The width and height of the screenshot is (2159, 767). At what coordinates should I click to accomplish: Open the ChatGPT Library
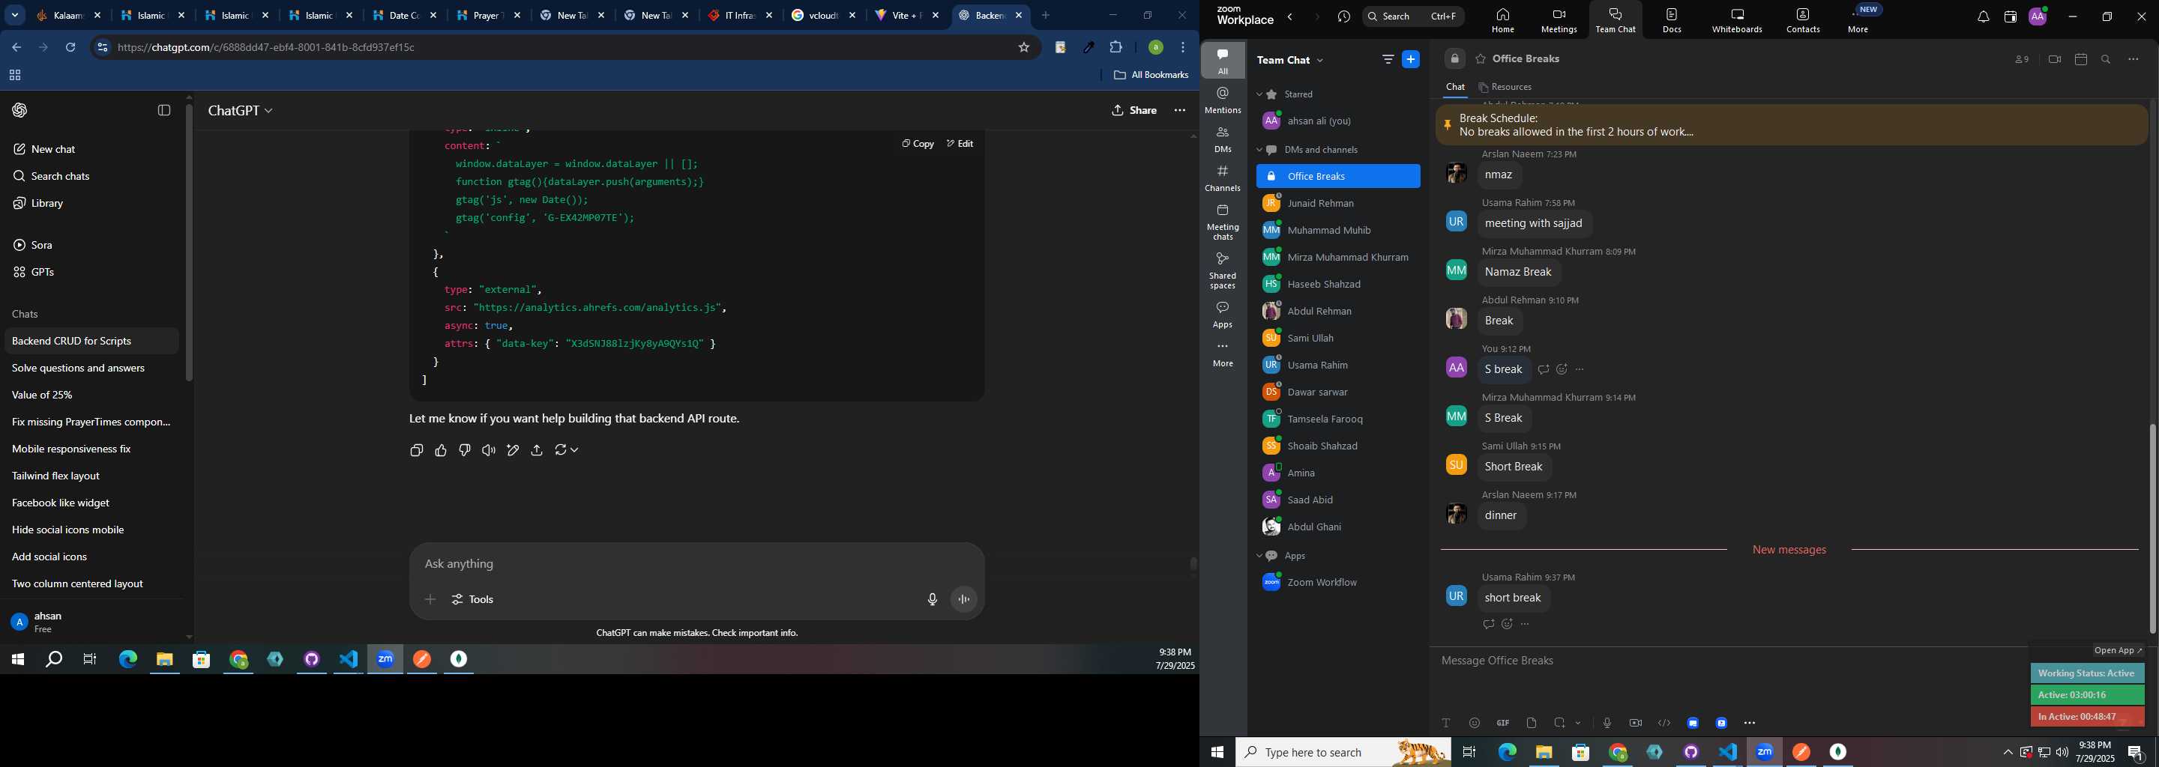[x=90, y=204]
